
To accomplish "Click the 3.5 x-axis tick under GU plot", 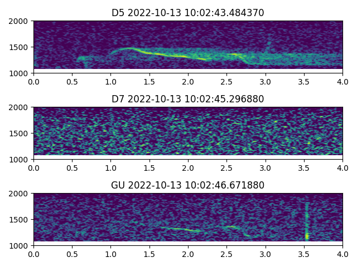I will tap(304, 254).
